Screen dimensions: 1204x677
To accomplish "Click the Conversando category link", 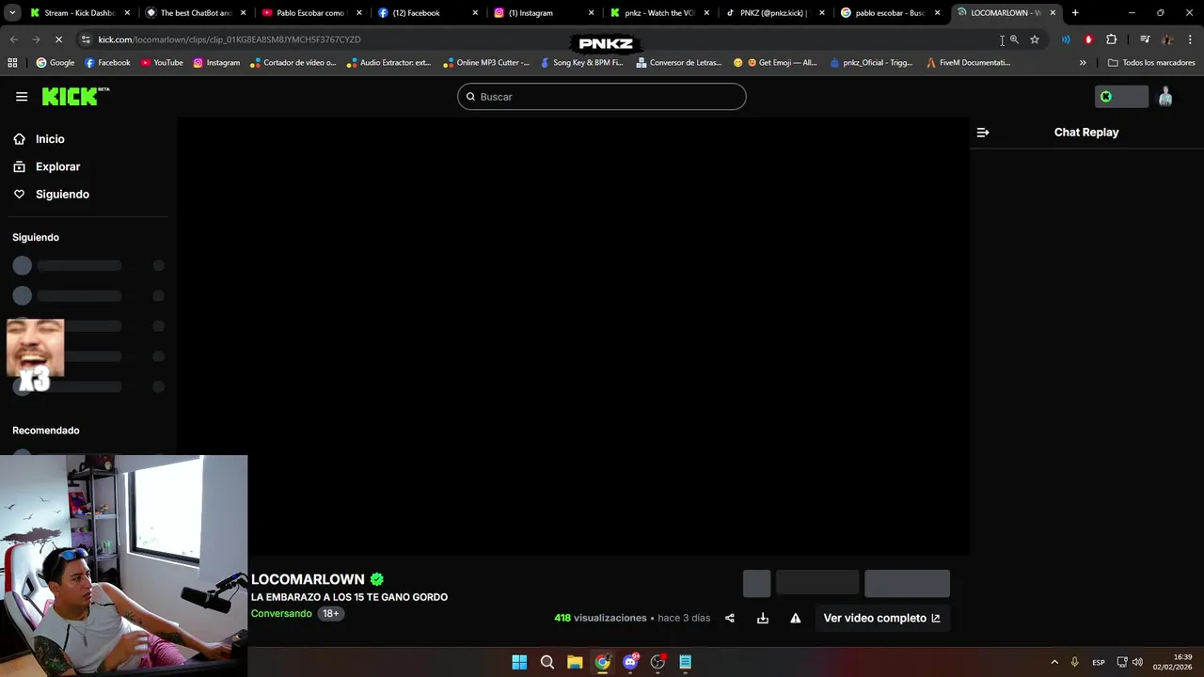I will [281, 613].
